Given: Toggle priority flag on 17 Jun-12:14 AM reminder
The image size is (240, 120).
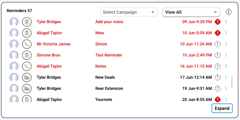Looking at the screenshot, I should 218,77.
